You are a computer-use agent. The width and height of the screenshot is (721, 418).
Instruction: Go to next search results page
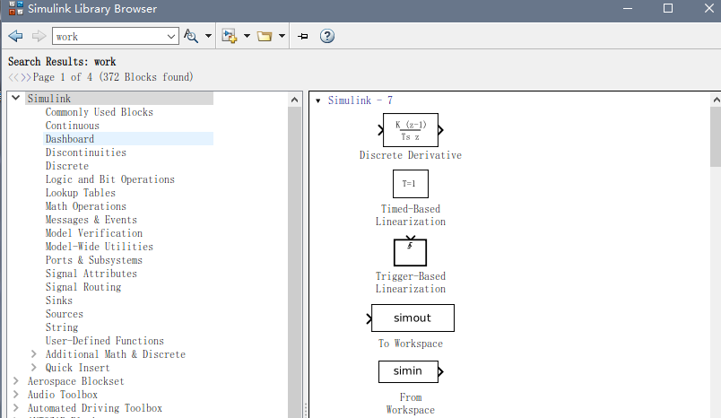[x=26, y=77]
